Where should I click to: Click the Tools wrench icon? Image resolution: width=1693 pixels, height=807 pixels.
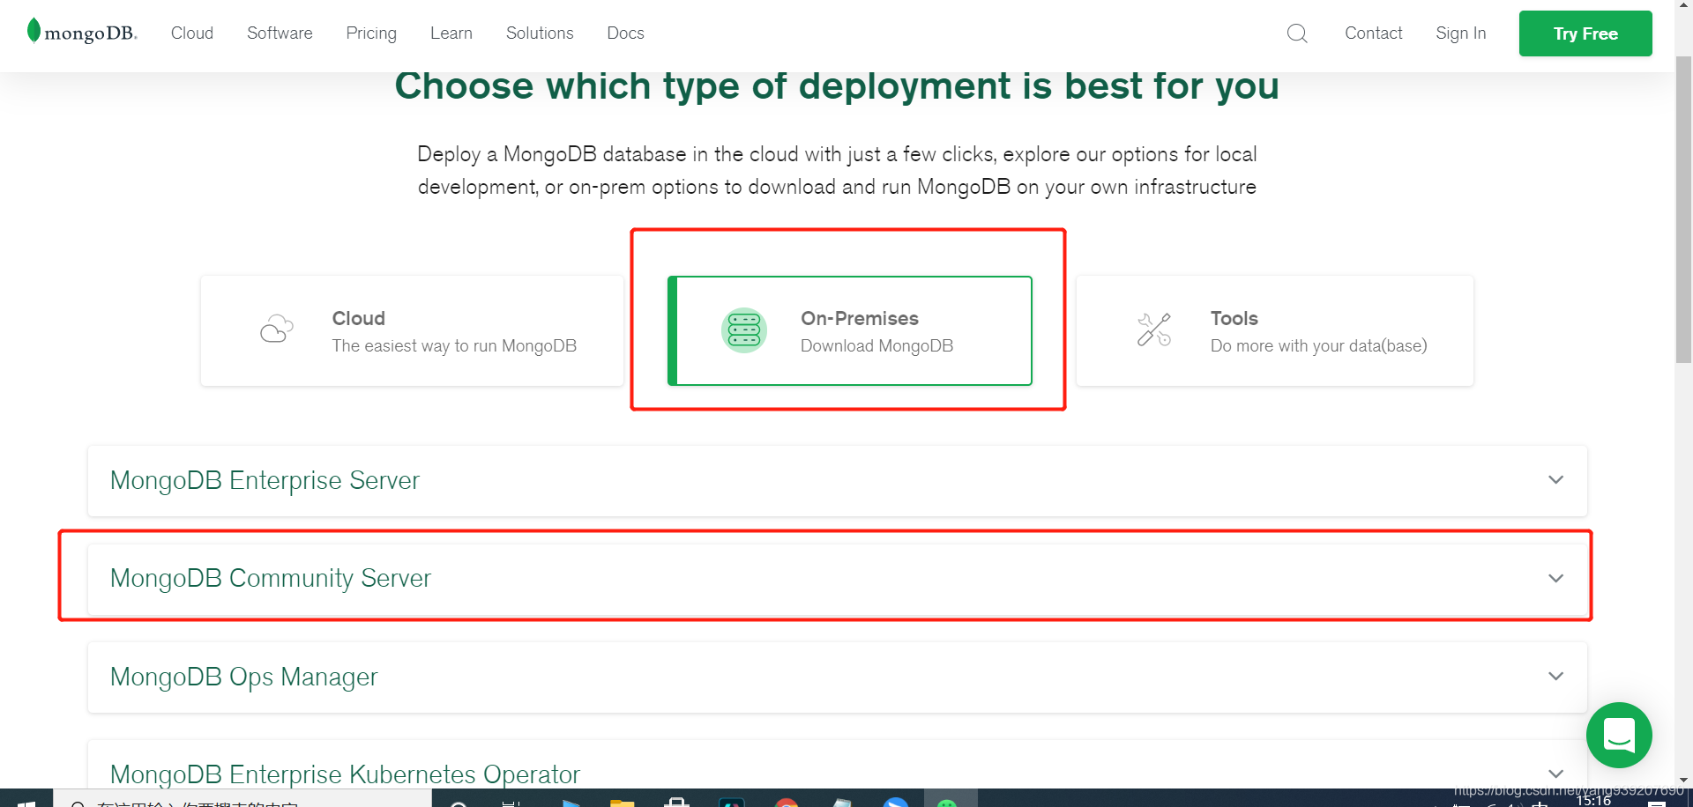pyautogui.click(x=1153, y=329)
